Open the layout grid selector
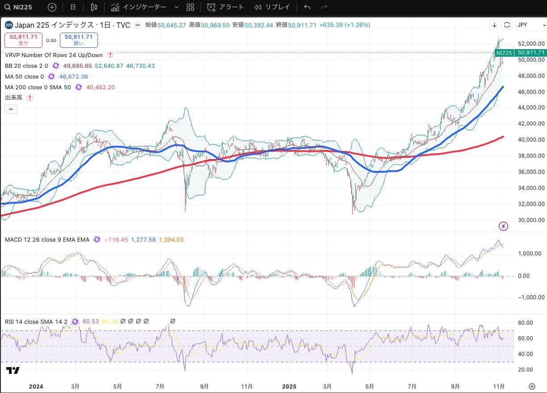The height and width of the screenshot is (393, 547). (190, 7)
